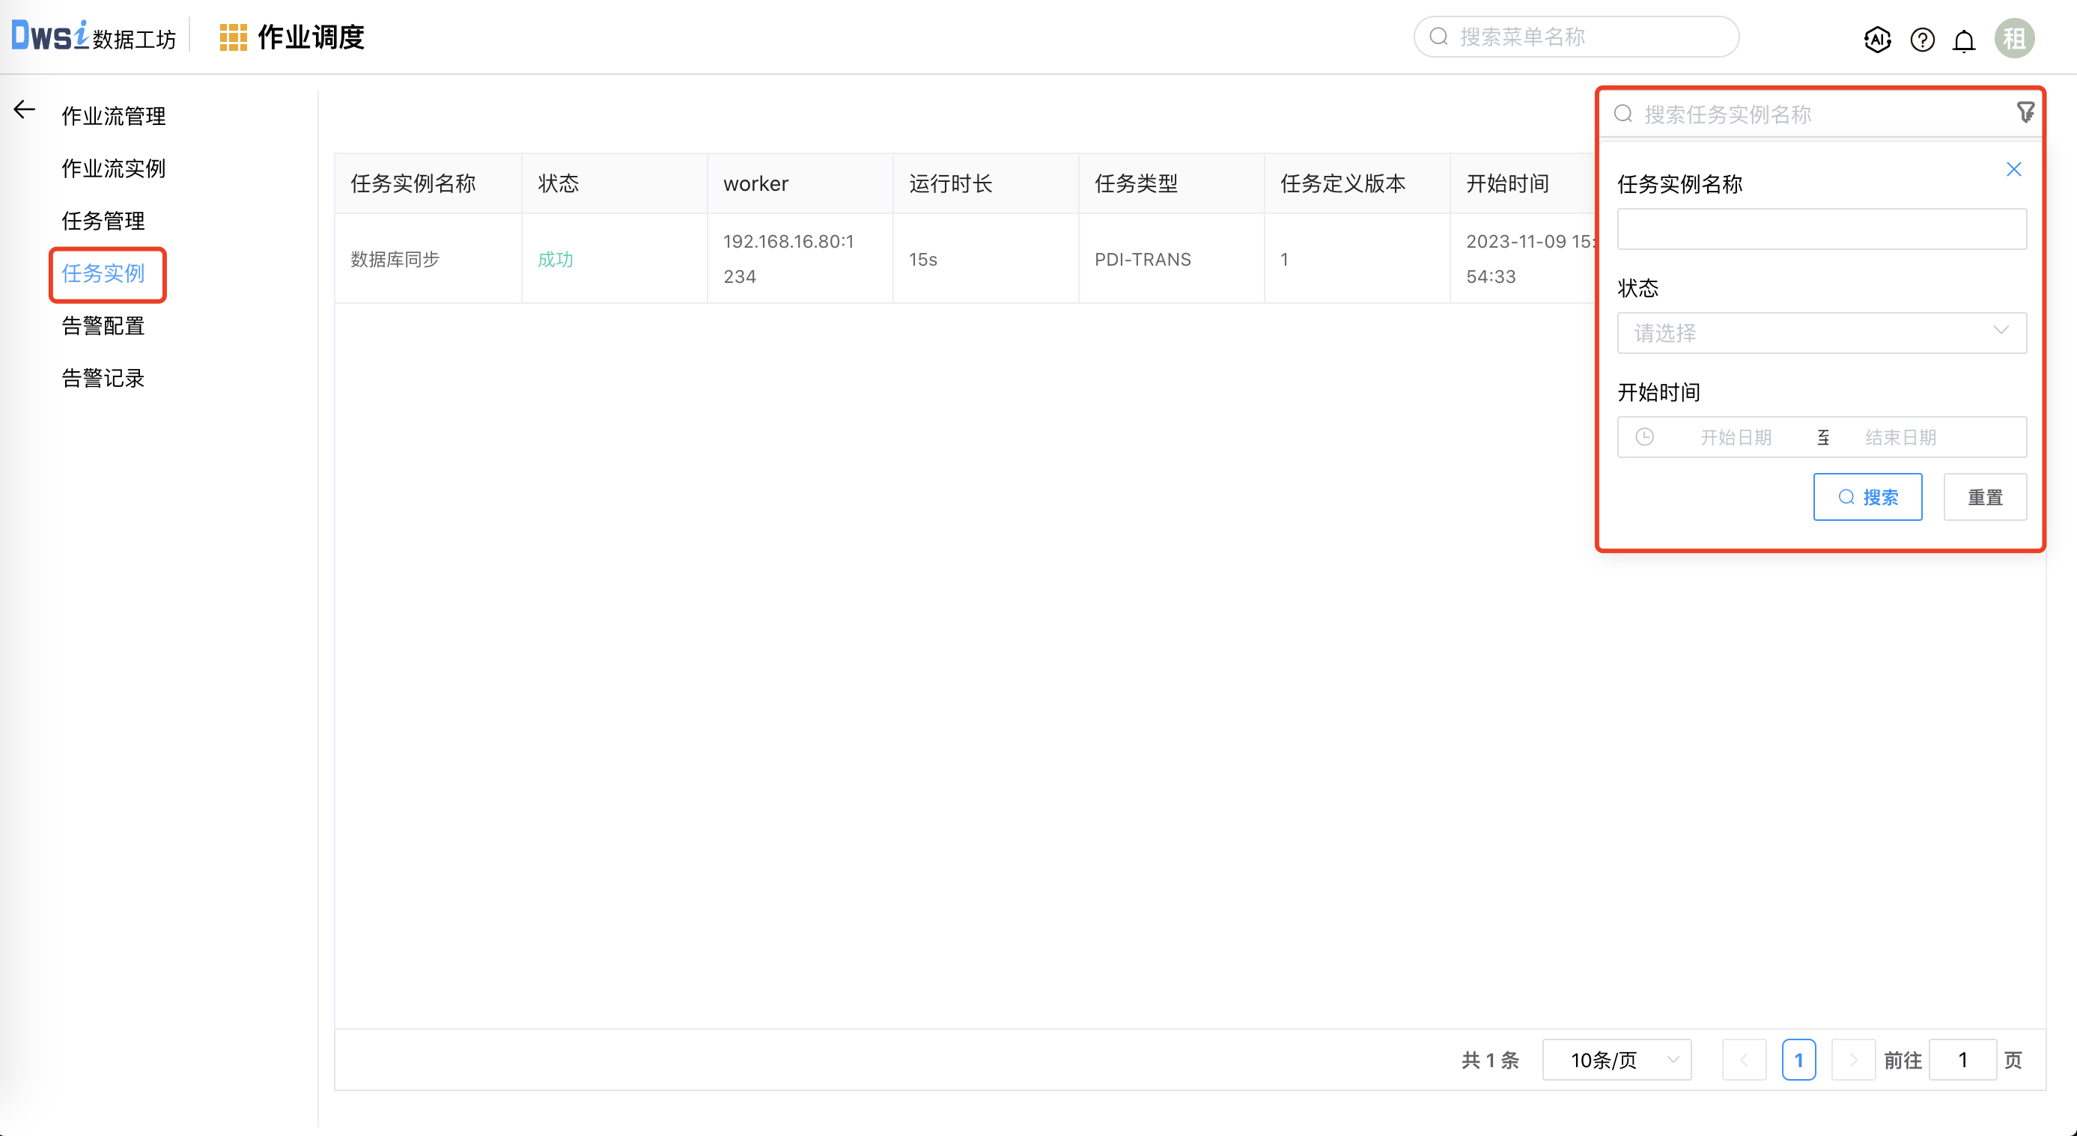Collapse the sidebar with the back arrow
This screenshot has height=1136, width=2077.
click(23, 109)
